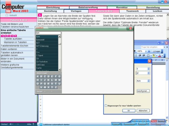This screenshot has width=169, height=126.
Task: Click stepper arrows on the 'Auto' width field
Action: [149, 81]
